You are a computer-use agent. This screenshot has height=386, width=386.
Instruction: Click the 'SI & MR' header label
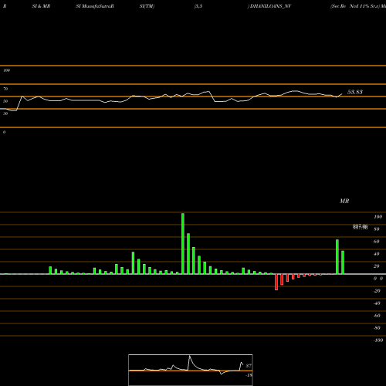[x=41, y=6]
